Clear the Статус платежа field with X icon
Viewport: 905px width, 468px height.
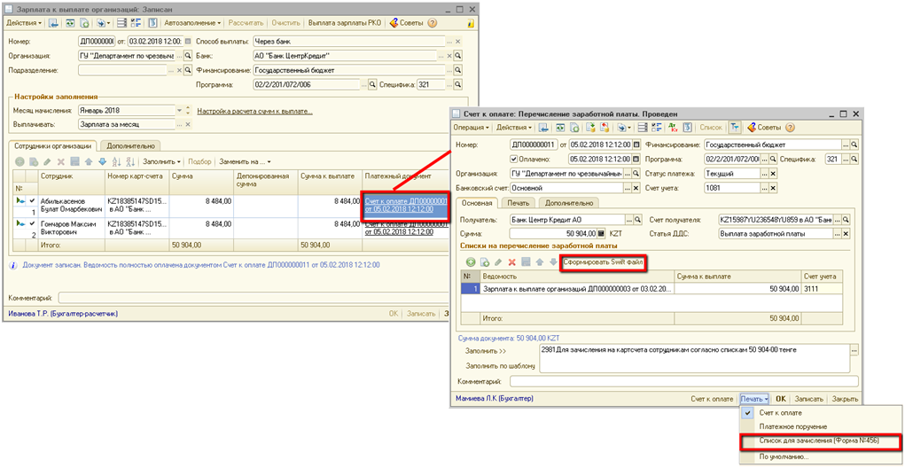[x=773, y=174]
